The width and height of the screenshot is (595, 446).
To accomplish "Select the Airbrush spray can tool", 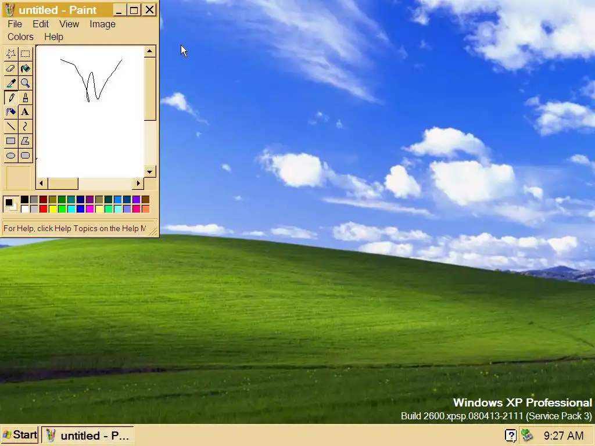I will tap(11, 112).
